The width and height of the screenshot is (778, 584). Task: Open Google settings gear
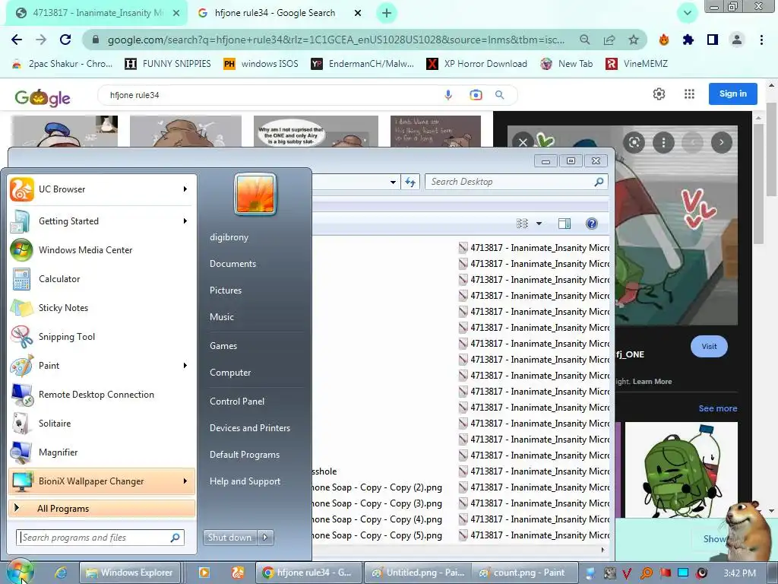(x=659, y=94)
